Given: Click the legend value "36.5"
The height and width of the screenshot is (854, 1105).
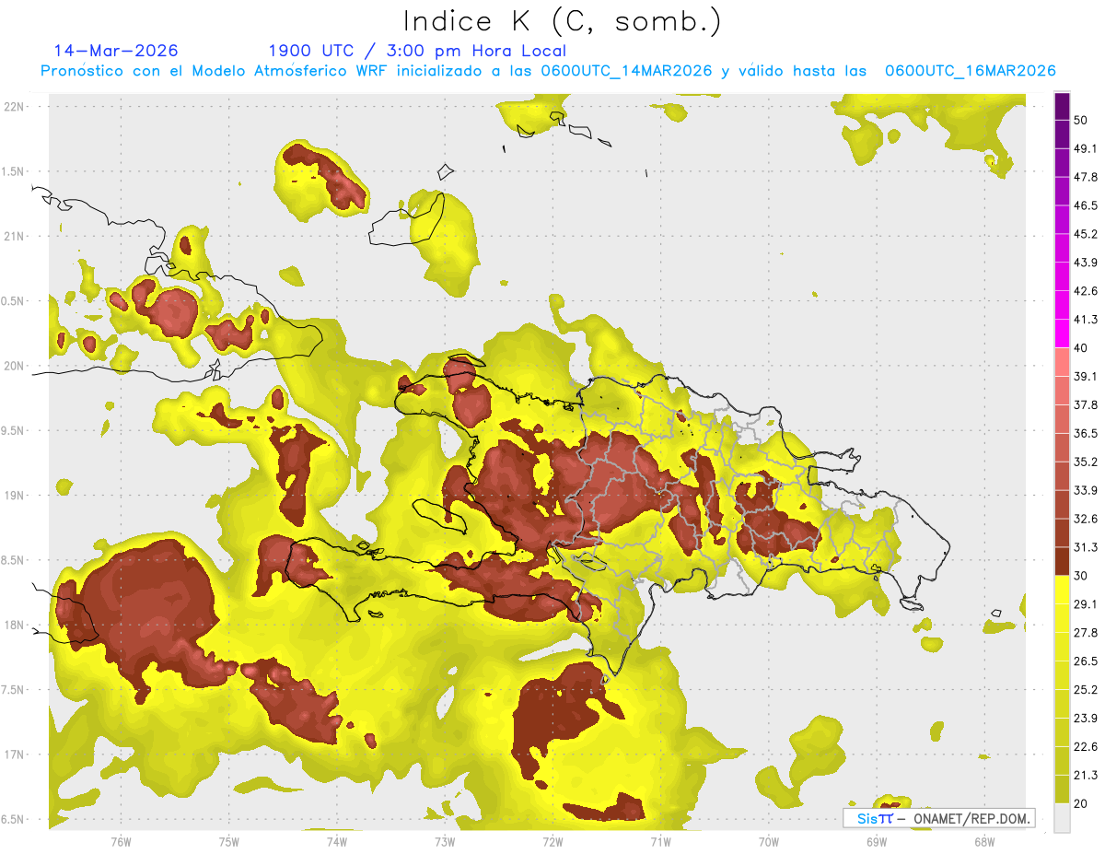Looking at the screenshot, I should click(1086, 433).
